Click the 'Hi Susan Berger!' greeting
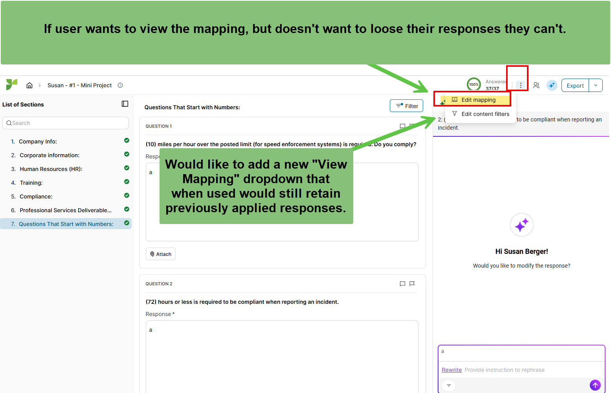Image resolution: width=611 pixels, height=393 pixels. 521,252
